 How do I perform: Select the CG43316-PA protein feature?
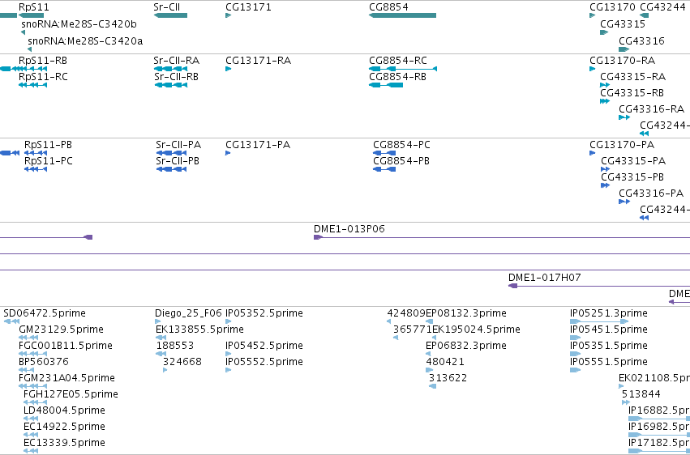click(x=624, y=202)
